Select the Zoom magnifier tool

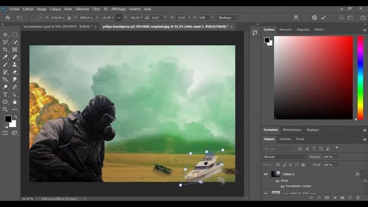(5, 109)
